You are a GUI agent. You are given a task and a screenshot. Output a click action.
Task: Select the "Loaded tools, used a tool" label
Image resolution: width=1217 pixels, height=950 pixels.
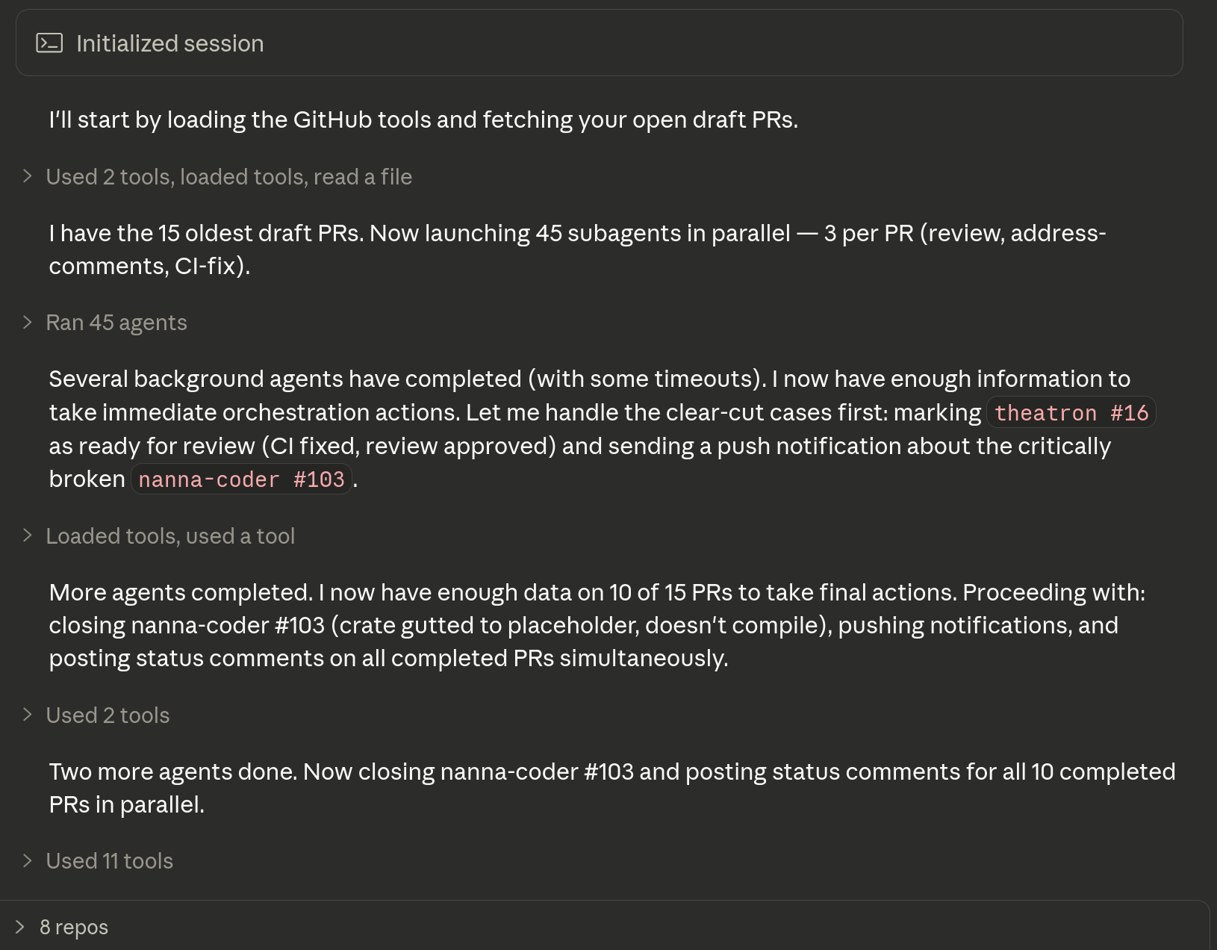170,535
